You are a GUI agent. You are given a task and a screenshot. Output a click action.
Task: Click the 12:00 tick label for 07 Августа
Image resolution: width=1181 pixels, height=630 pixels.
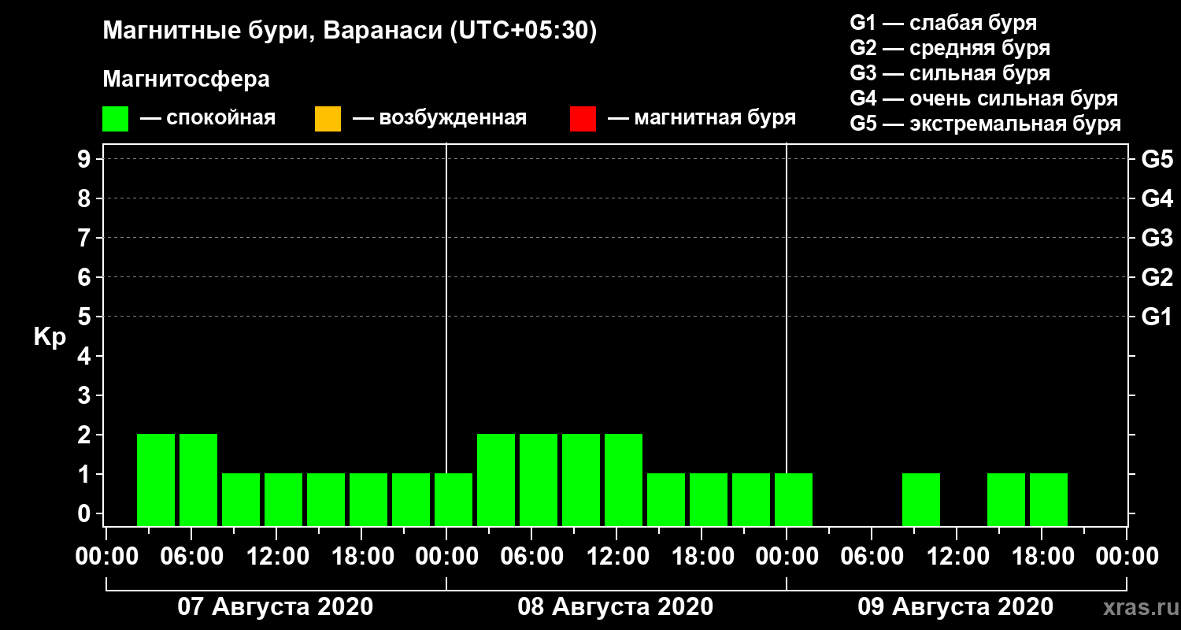point(276,557)
